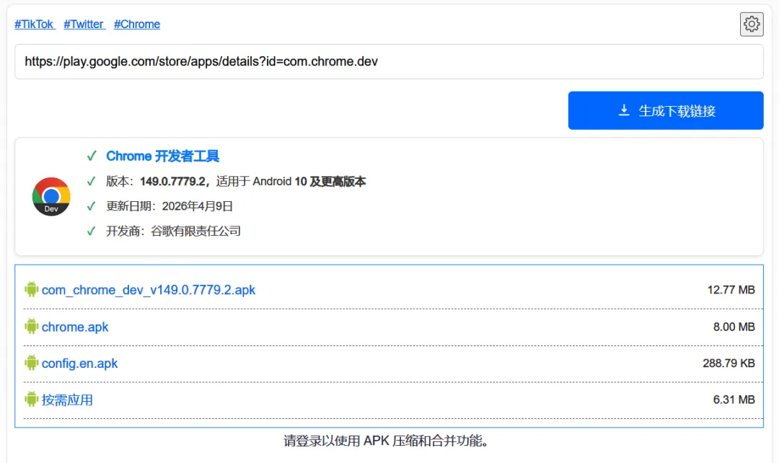Select the version text 149.0.7779.2
Screen dimensions: 779x463
click(172, 181)
